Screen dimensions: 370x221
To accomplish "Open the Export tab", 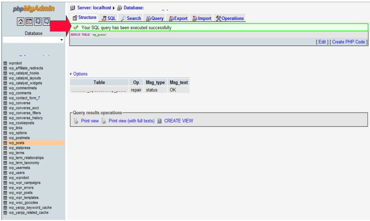I will click(x=178, y=18).
